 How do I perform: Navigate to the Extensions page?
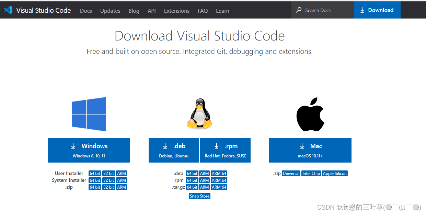tap(177, 11)
